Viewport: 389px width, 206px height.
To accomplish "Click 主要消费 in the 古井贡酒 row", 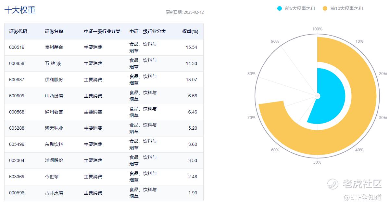I will [x=93, y=193].
